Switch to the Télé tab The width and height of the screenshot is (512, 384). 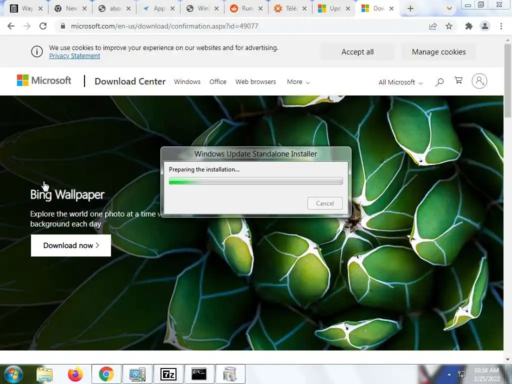click(x=290, y=8)
